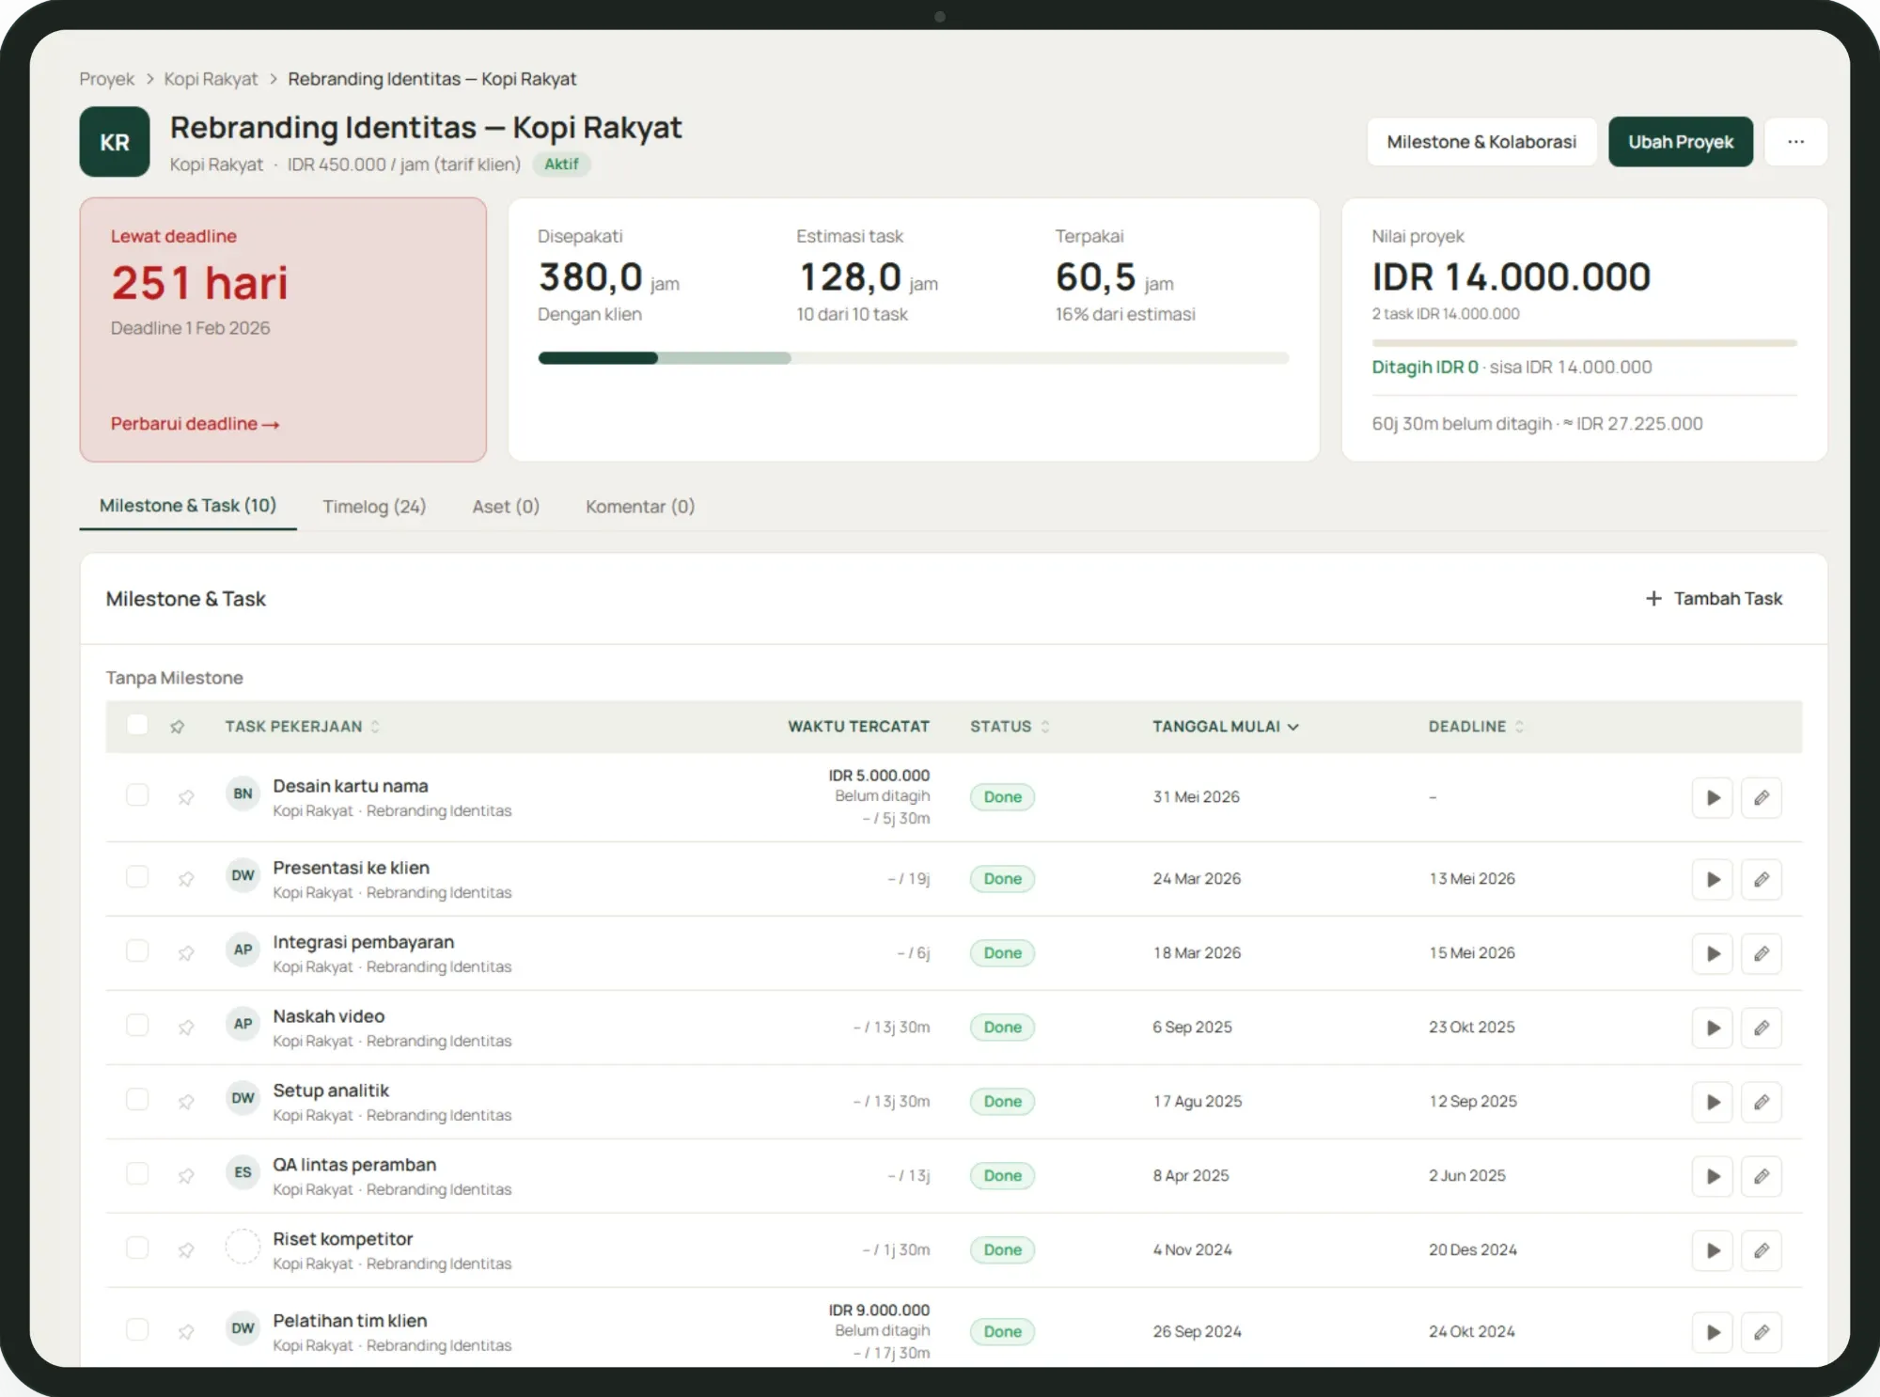This screenshot has width=1880, height=1397.
Task: Check the Desain kartu nama checkbox
Action: click(x=137, y=795)
